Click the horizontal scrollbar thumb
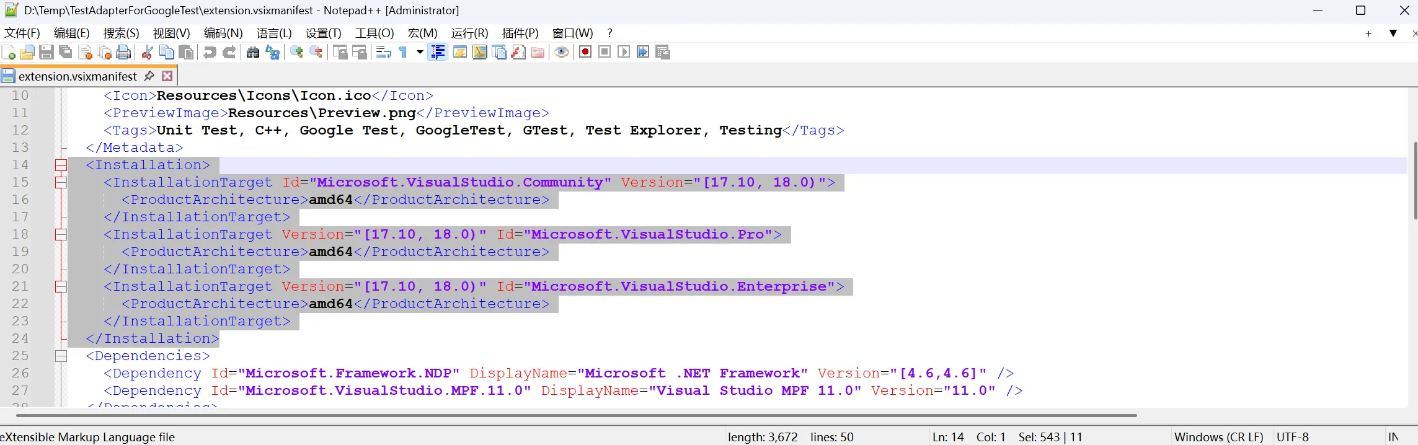 (577, 415)
